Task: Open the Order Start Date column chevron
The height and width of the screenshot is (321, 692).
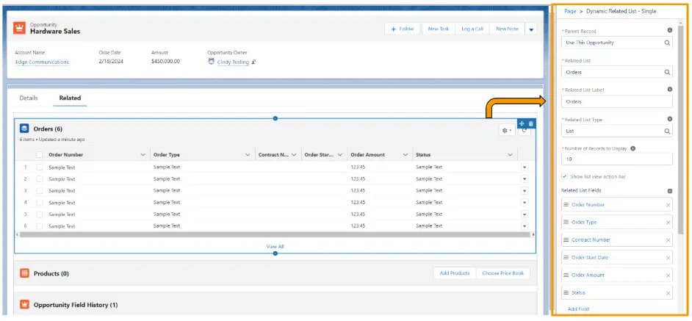Action: 340,155
